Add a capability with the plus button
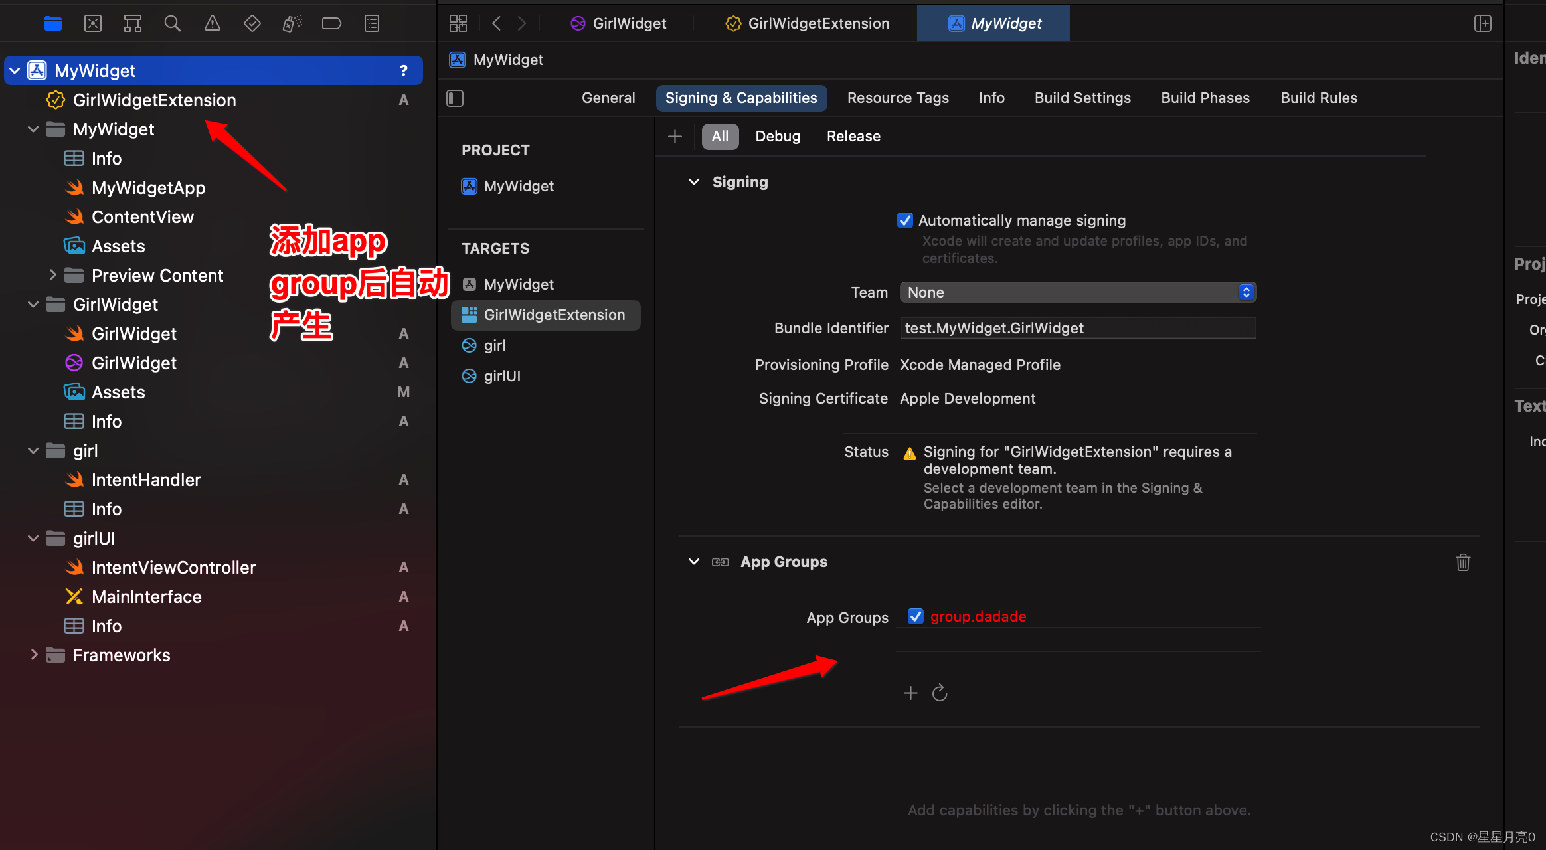Screen dimensions: 1546x850 pos(675,137)
